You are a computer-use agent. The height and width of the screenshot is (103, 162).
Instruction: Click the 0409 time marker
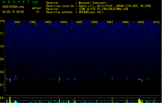pyautogui.click(x=141, y=22)
